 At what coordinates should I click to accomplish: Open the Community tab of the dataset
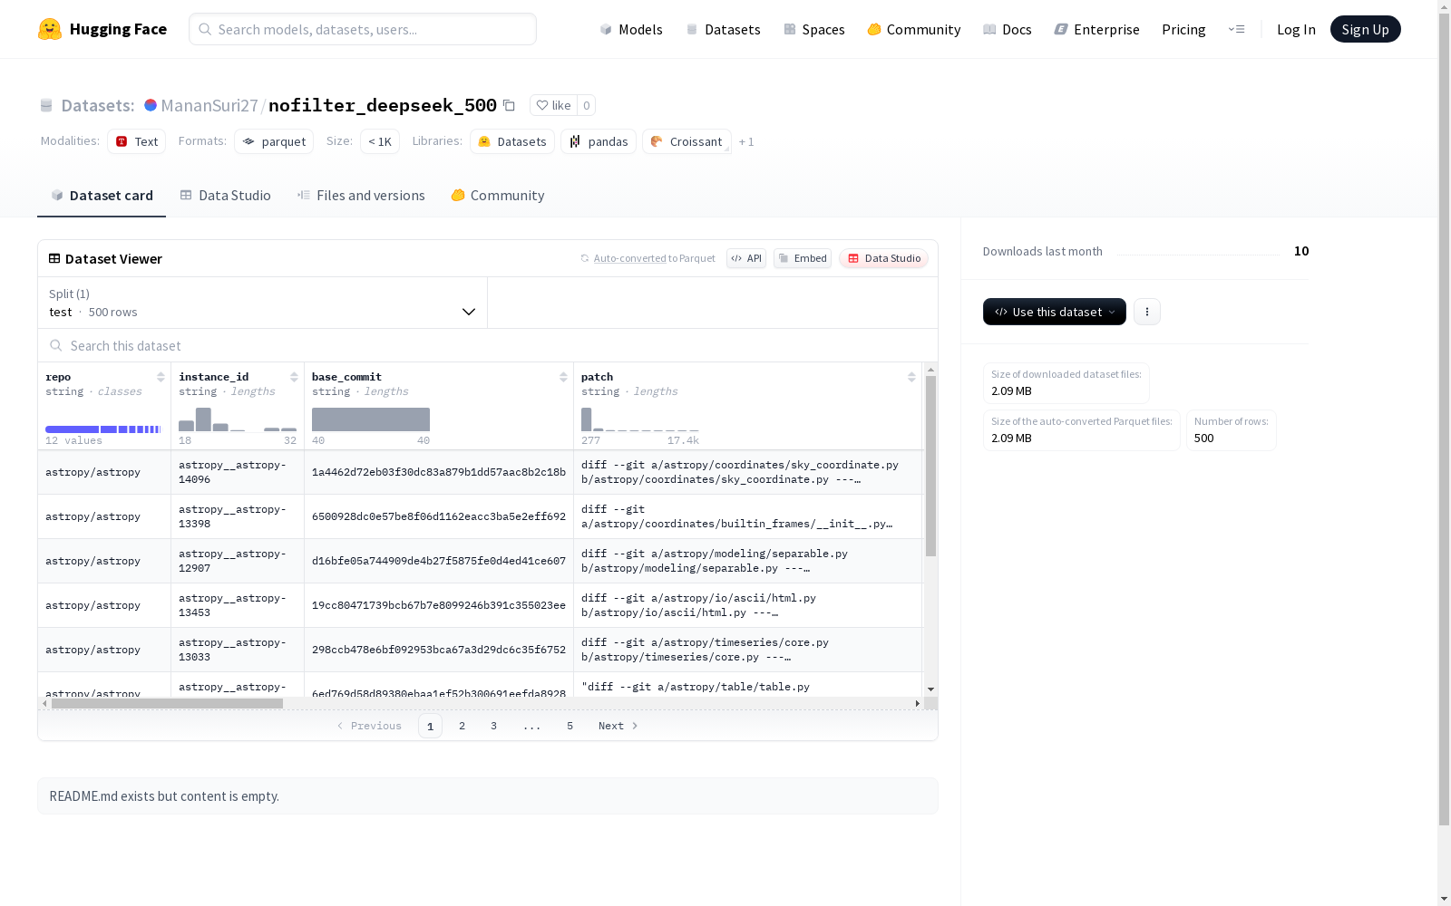(x=498, y=195)
